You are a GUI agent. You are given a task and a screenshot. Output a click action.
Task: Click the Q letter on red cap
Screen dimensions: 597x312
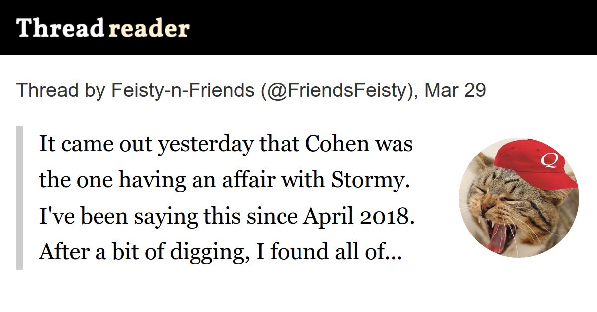[x=549, y=160]
